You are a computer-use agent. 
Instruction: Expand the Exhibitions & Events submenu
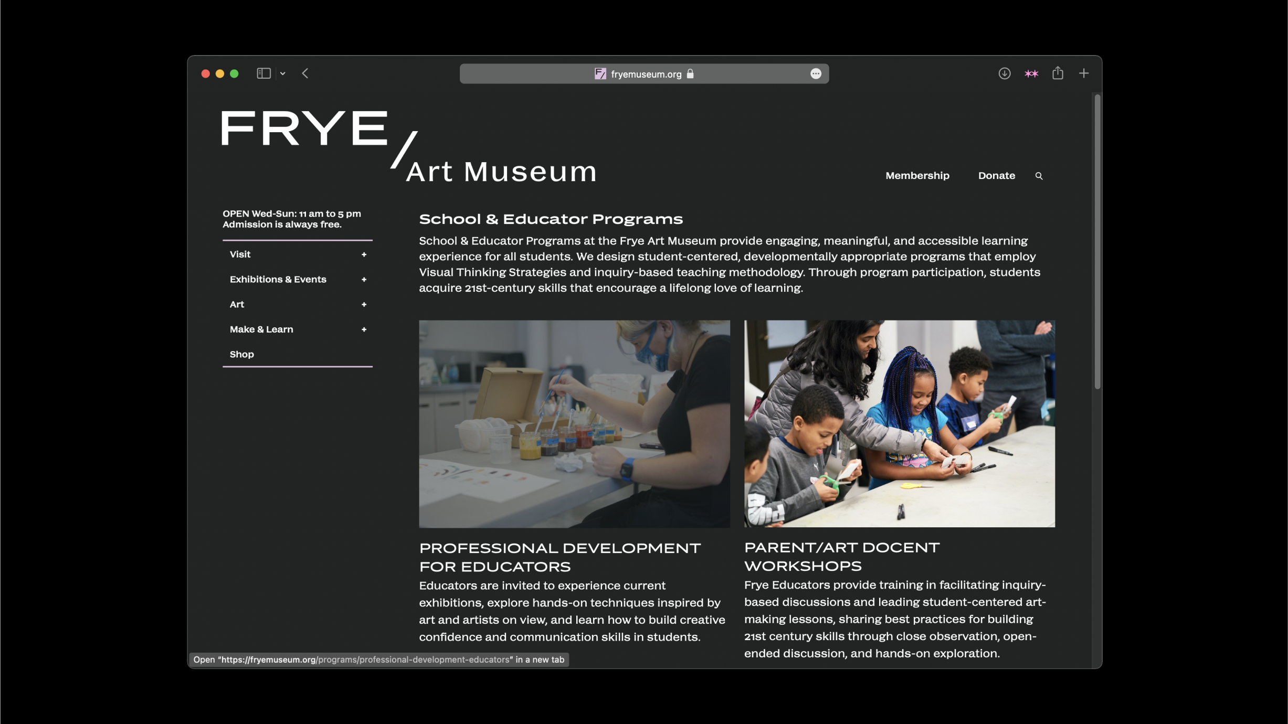pyautogui.click(x=364, y=280)
